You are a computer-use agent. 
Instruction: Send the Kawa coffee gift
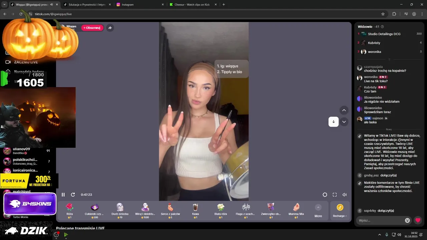195,211
